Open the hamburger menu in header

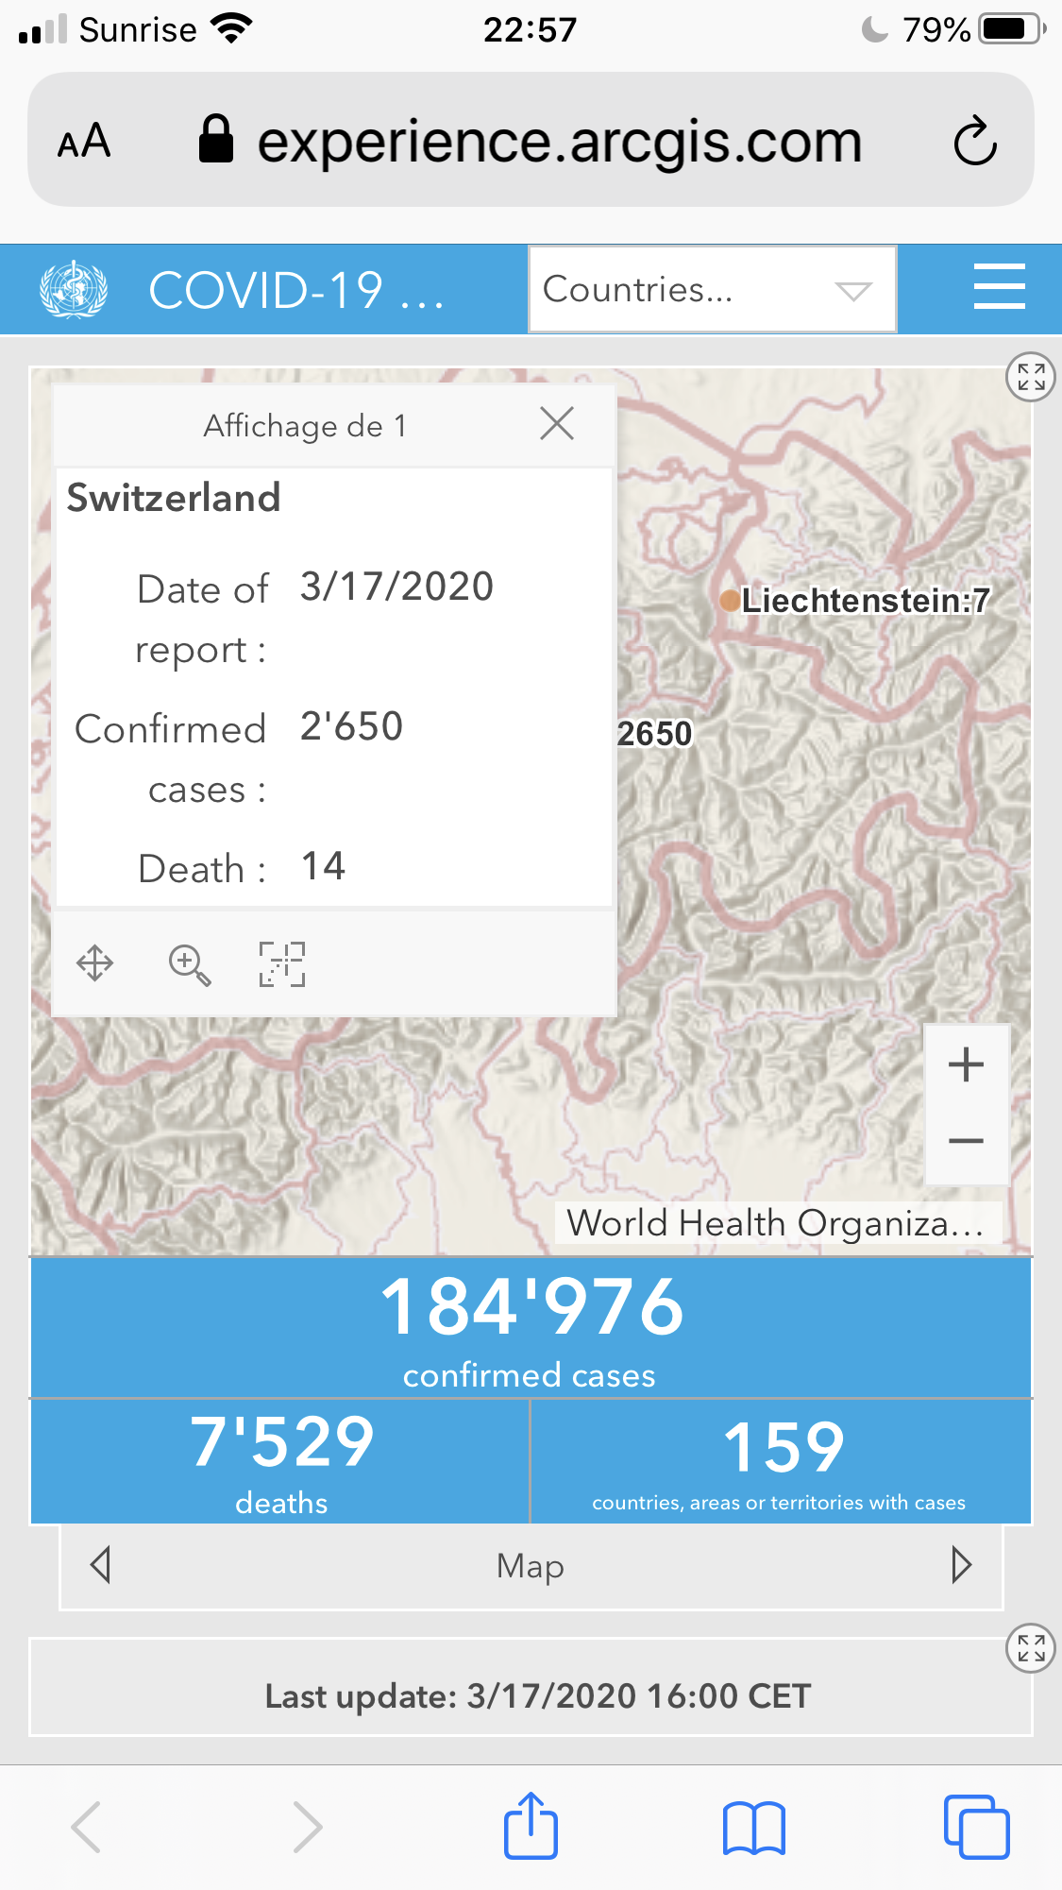tap(999, 287)
